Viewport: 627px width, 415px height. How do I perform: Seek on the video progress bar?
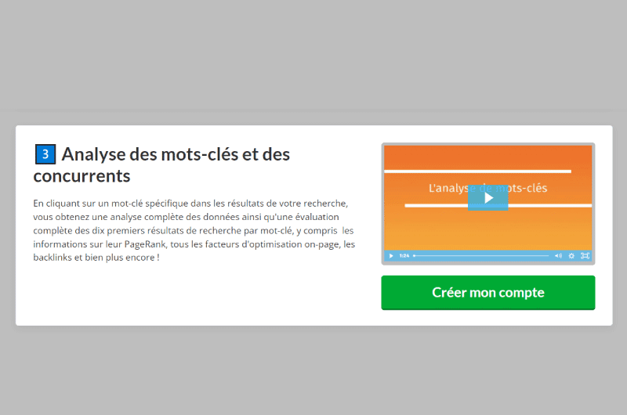click(x=481, y=255)
